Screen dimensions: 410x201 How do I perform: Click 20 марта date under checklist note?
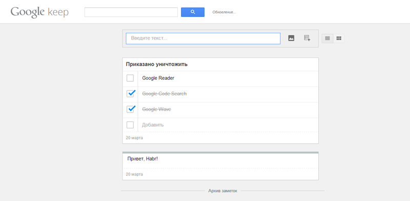[134, 138]
